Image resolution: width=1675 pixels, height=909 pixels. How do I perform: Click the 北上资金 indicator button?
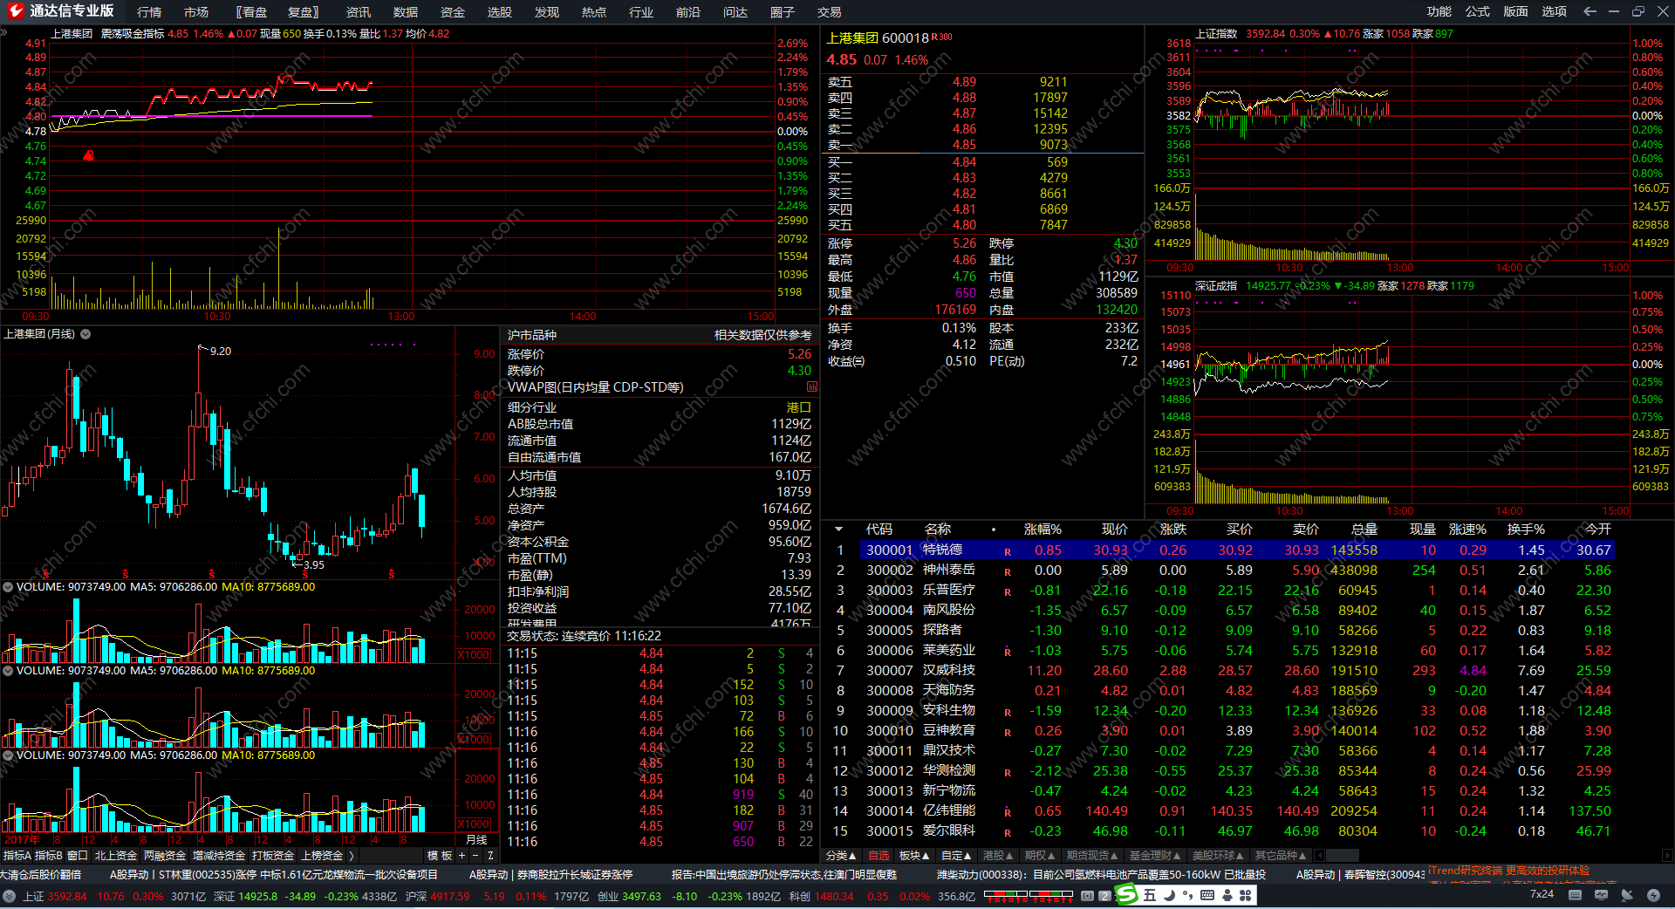pyautogui.click(x=116, y=856)
